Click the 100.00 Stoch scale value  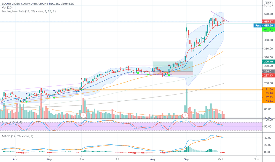[269, 120]
